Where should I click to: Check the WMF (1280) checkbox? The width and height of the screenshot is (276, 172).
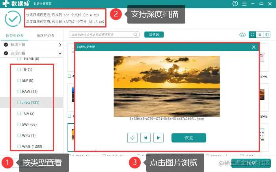tap(19, 146)
